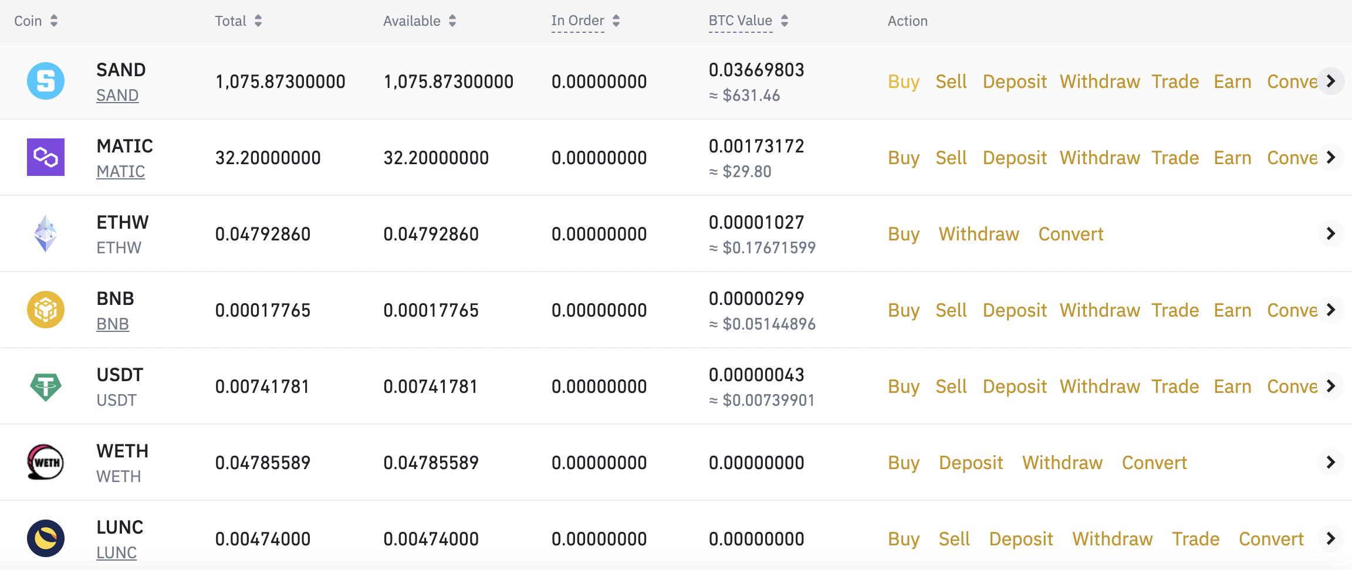Trade BNB from its row

1175,310
